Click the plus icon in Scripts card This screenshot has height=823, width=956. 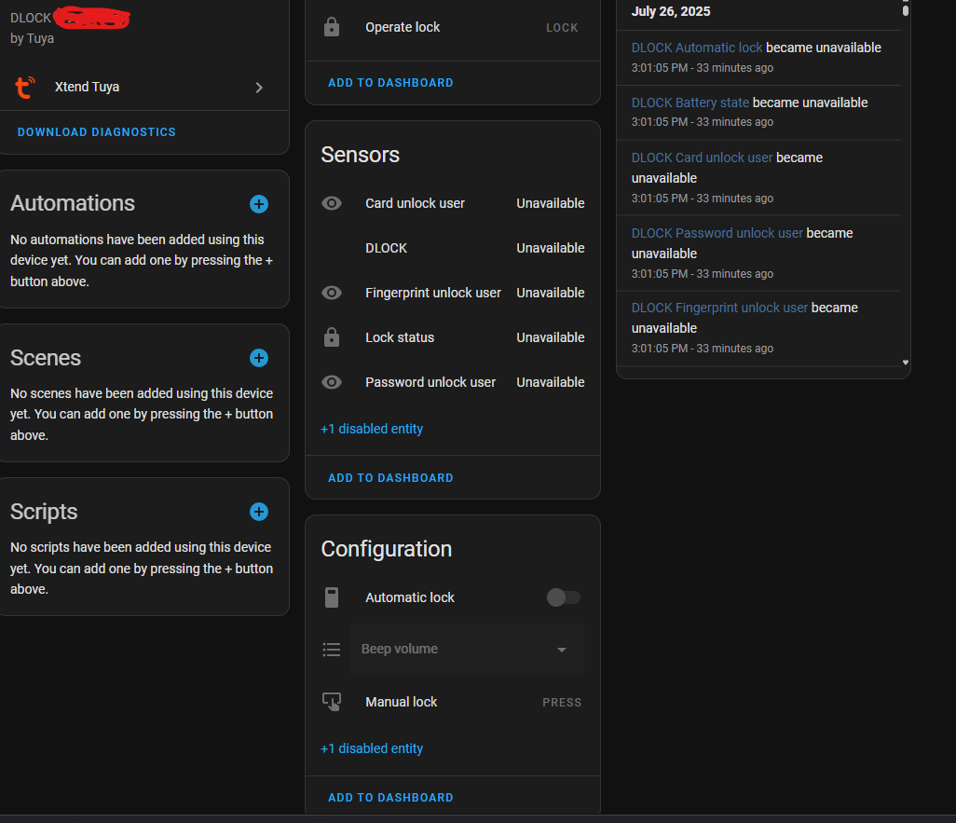pyautogui.click(x=259, y=512)
